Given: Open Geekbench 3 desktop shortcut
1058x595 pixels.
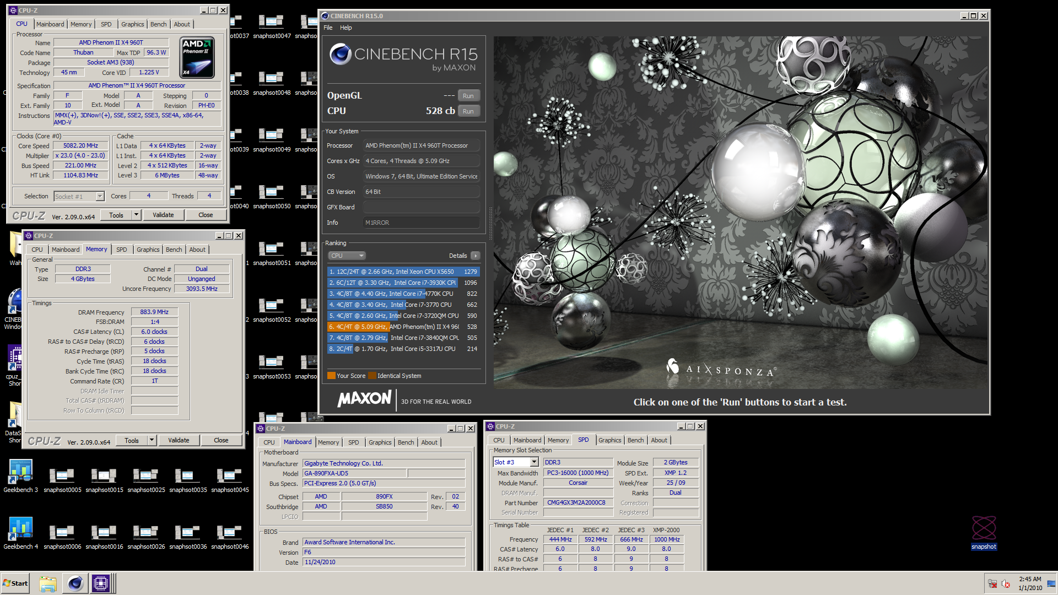Looking at the screenshot, I should tap(21, 476).
